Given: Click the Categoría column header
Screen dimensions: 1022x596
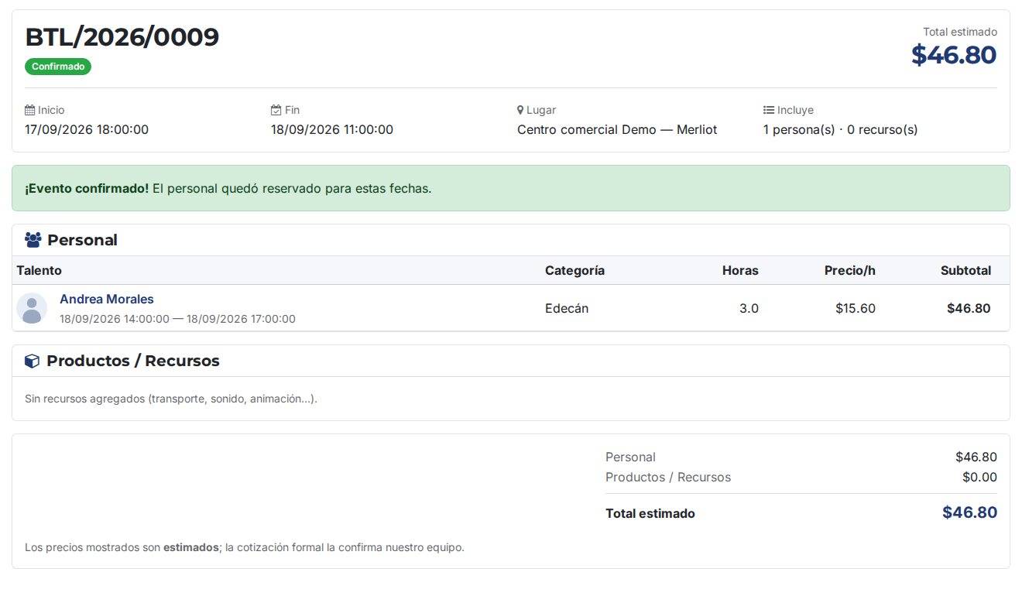Looking at the screenshot, I should [x=574, y=270].
